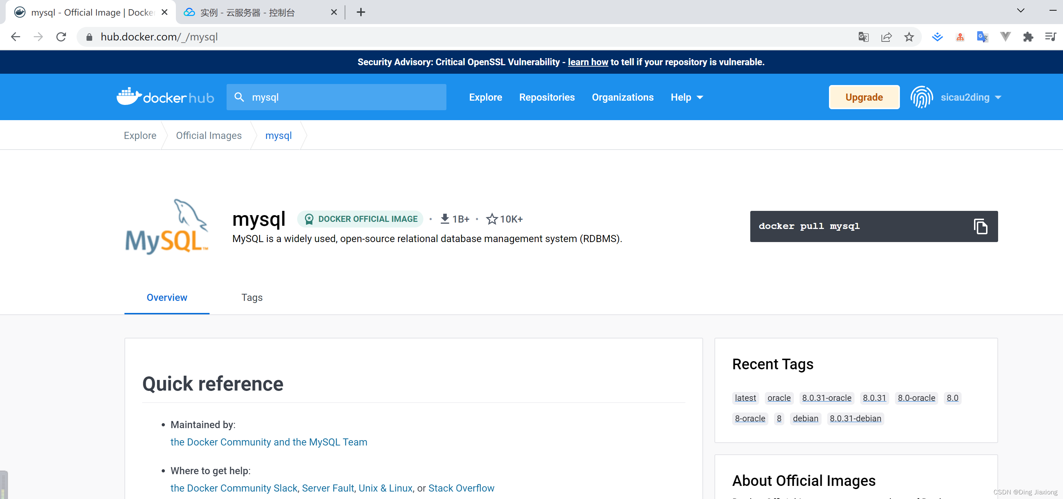The height and width of the screenshot is (499, 1063).
Task: Open the Google Translate extension icon
Action: (x=983, y=37)
